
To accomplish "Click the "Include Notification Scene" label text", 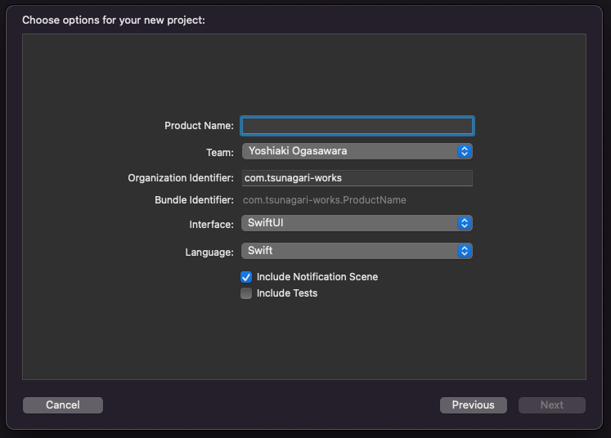I will coord(317,277).
